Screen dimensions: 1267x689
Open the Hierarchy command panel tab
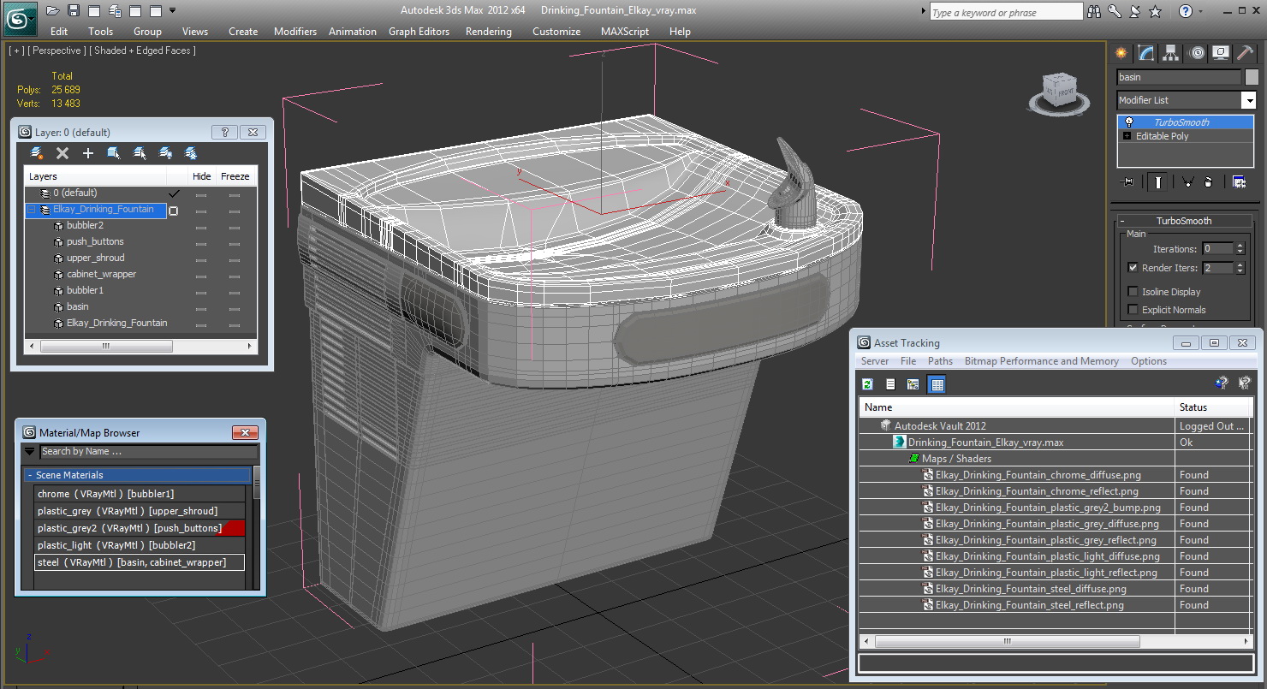tap(1171, 53)
